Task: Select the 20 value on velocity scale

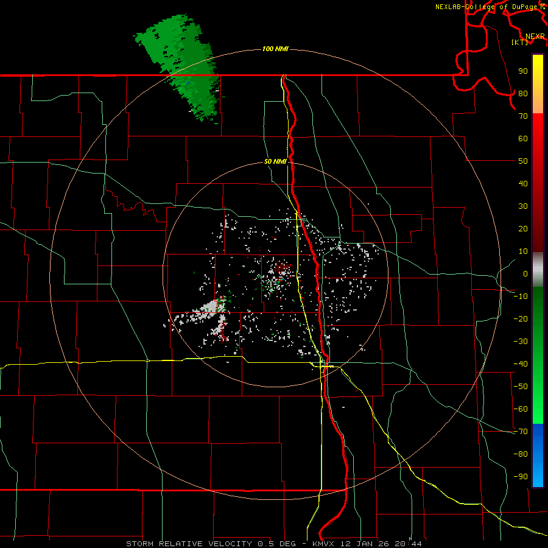Action: click(x=523, y=229)
